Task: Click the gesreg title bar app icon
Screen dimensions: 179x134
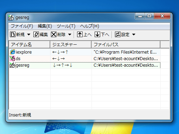Action: point(11,18)
